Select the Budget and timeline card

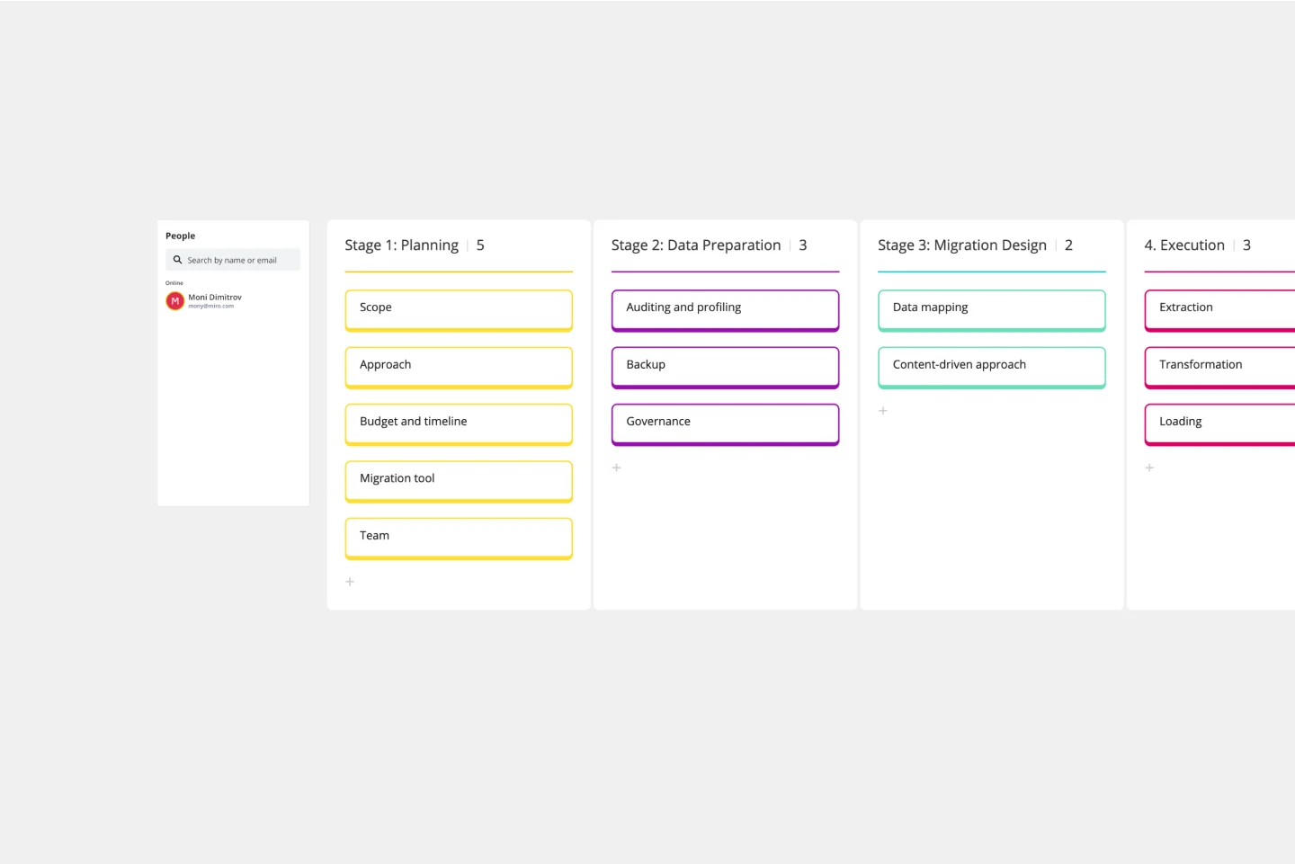click(x=459, y=424)
